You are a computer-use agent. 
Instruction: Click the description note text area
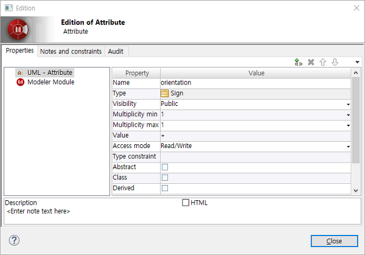pos(182,216)
